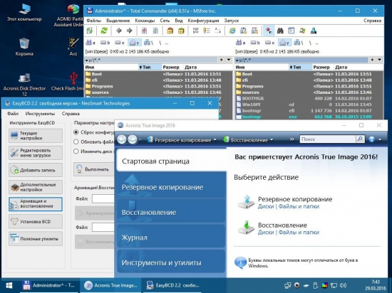Screen dimensions: 392x293
Task: Open the Windows Start button
Action: (x=9, y=285)
